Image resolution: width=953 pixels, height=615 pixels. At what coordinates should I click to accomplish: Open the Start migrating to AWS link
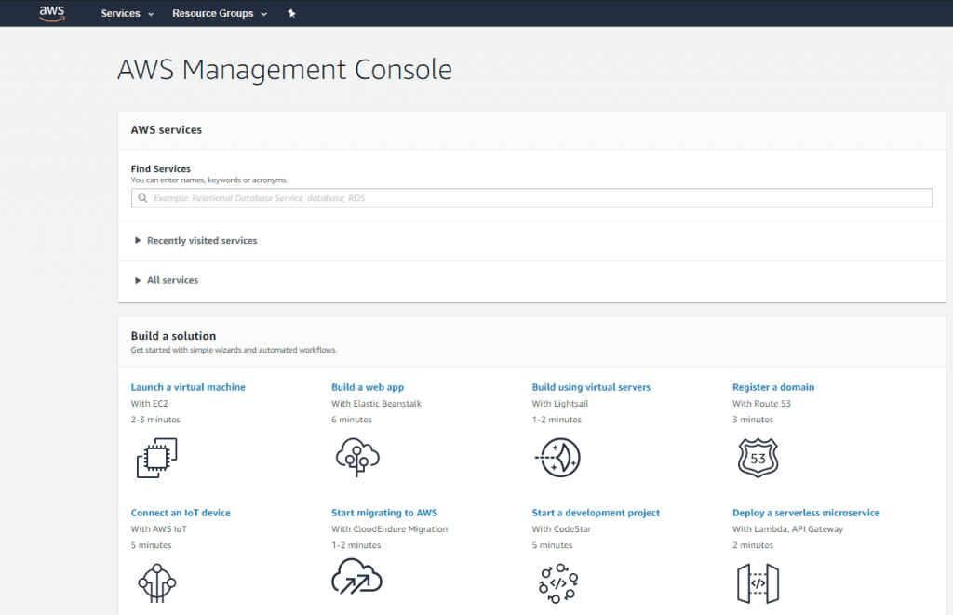click(384, 513)
